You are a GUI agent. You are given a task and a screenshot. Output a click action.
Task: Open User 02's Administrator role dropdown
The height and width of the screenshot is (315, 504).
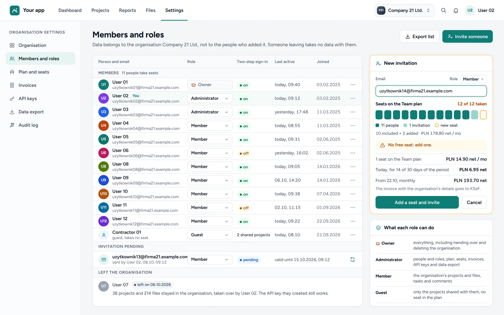click(210, 98)
